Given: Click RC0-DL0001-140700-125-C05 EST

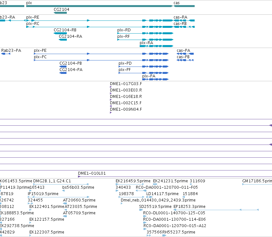Looking at the screenshot, I should tap(145, 216).
